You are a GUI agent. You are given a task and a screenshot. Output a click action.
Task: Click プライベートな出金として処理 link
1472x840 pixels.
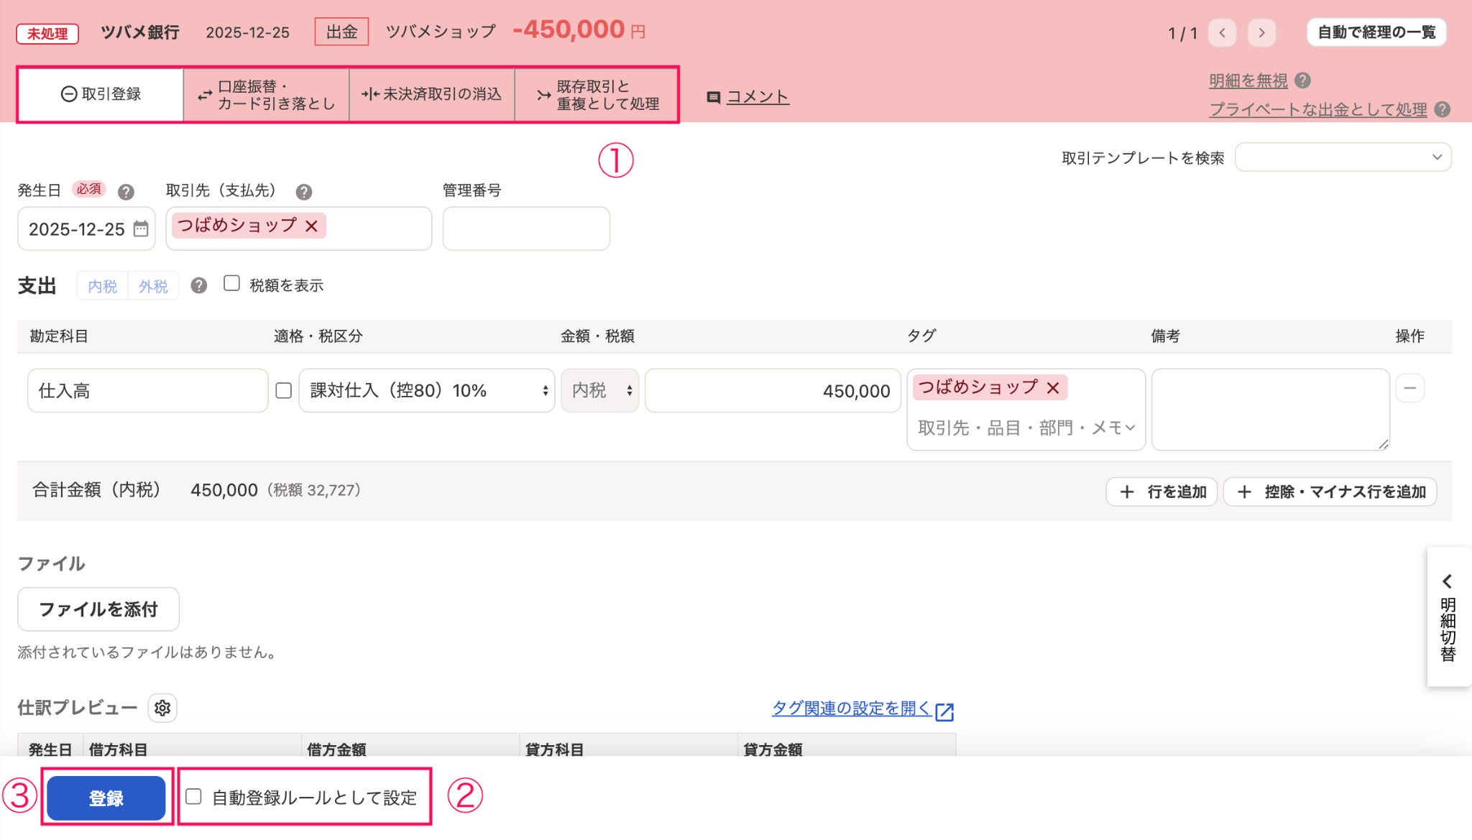(1318, 109)
